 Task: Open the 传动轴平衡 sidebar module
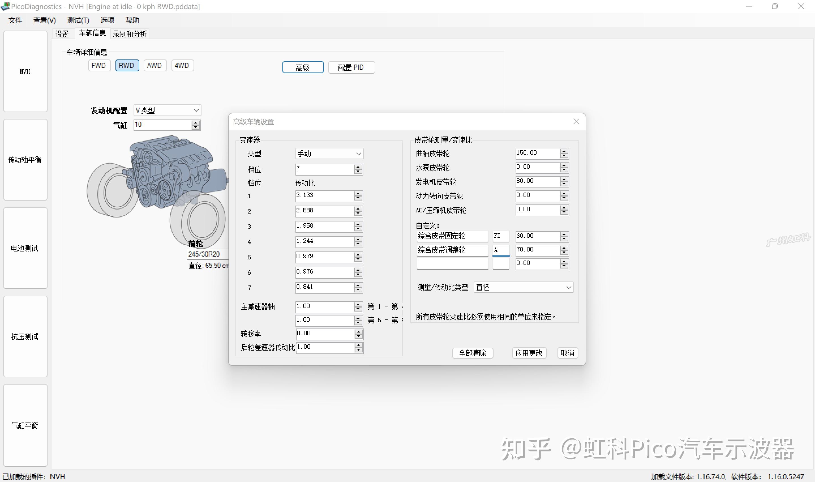coord(25,160)
